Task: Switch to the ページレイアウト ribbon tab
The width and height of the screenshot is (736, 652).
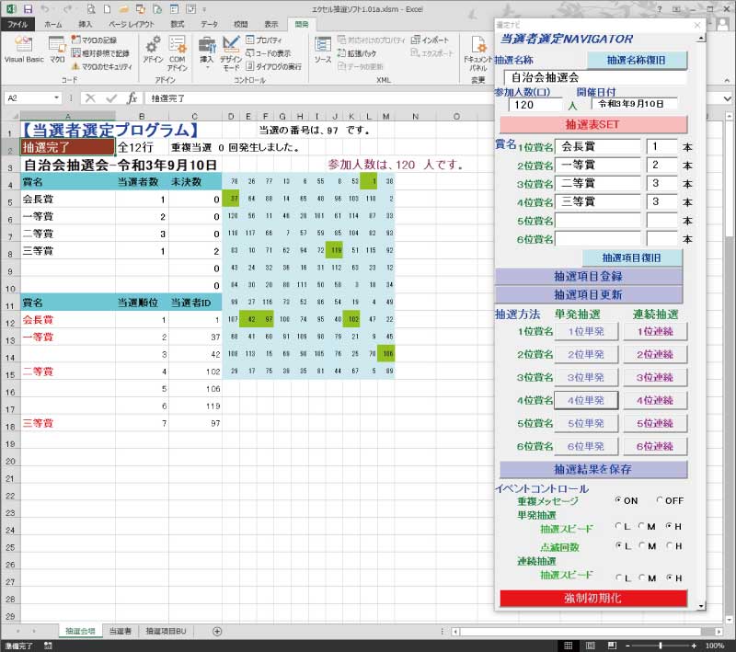Action: pos(132,25)
